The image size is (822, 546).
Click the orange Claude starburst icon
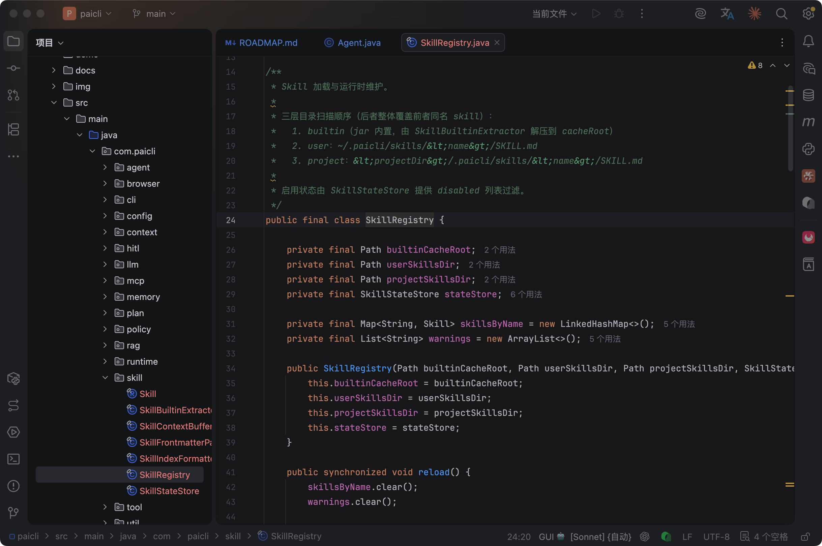click(755, 13)
